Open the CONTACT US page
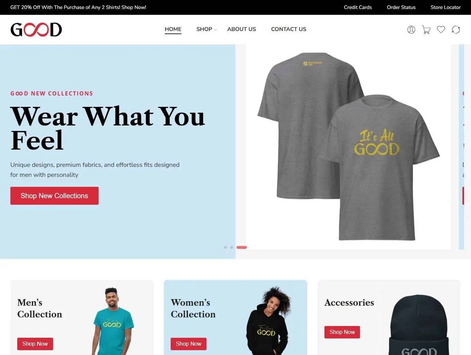 coord(289,29)
